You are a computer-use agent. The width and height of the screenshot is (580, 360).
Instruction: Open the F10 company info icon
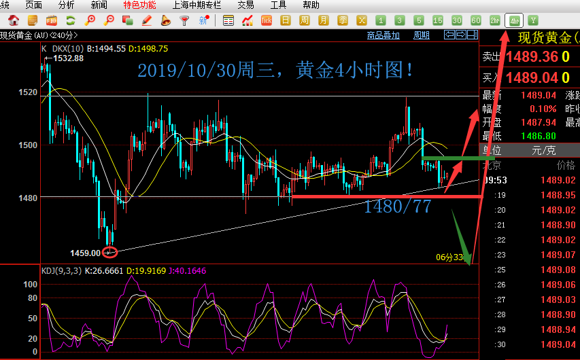52,20
